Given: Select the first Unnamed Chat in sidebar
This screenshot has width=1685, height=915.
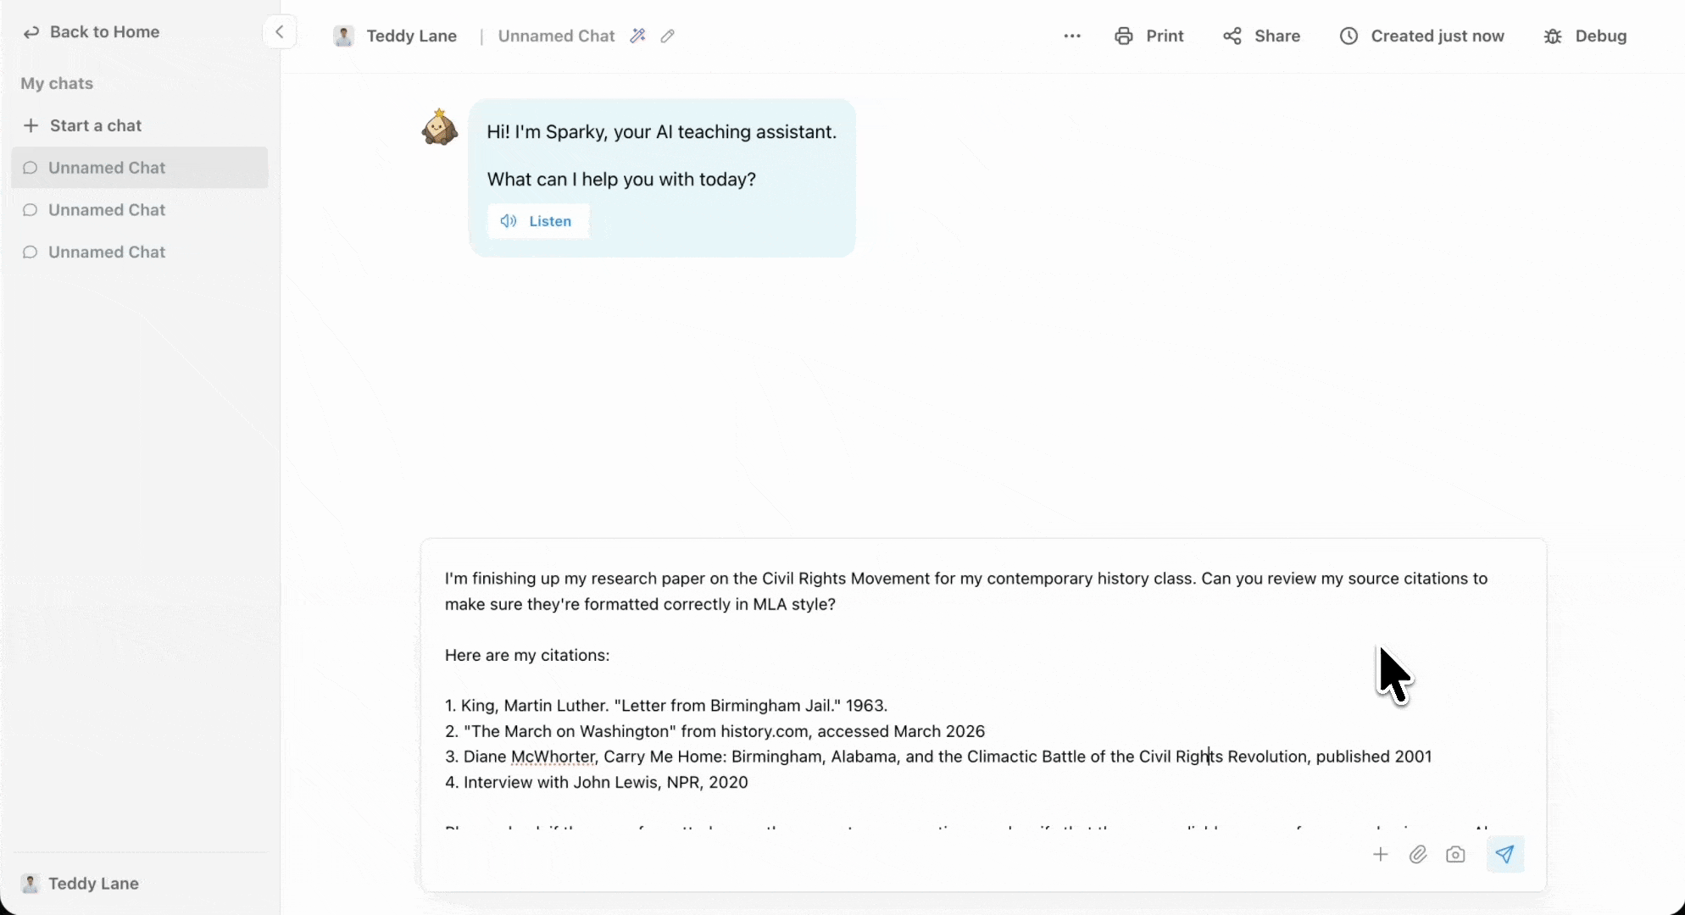Looking at the screenshot, I should point(140,168).
